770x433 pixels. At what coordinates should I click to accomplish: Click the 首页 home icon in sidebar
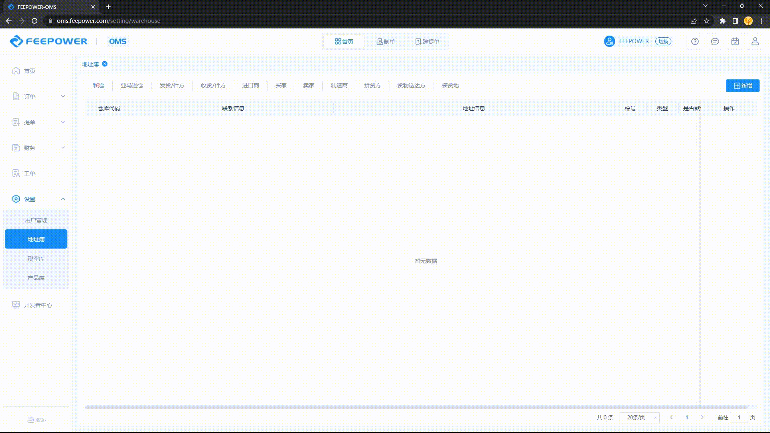click(x=16, y=71)
